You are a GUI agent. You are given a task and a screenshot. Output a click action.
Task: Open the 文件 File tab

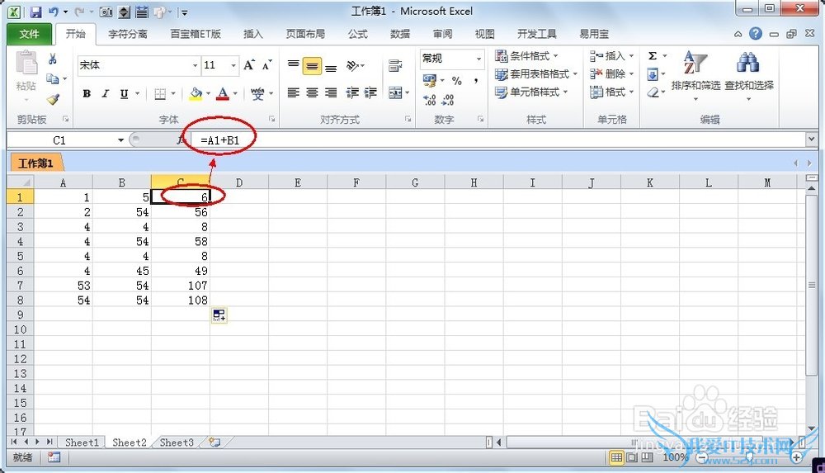coord(30,34)
